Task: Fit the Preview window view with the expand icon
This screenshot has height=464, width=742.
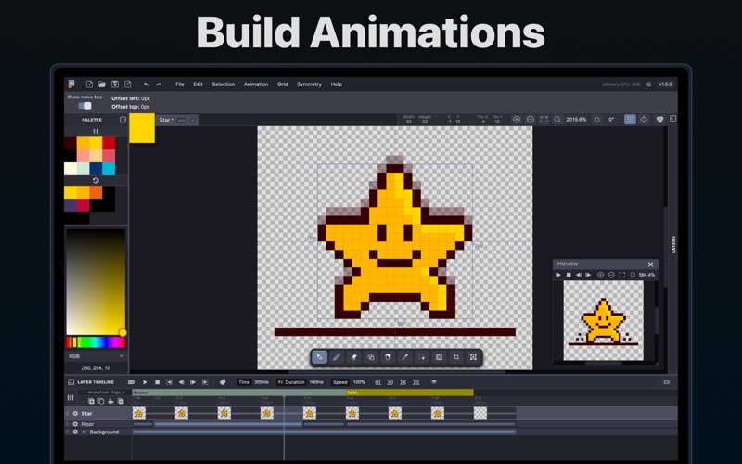Action: tap(621, 275)
